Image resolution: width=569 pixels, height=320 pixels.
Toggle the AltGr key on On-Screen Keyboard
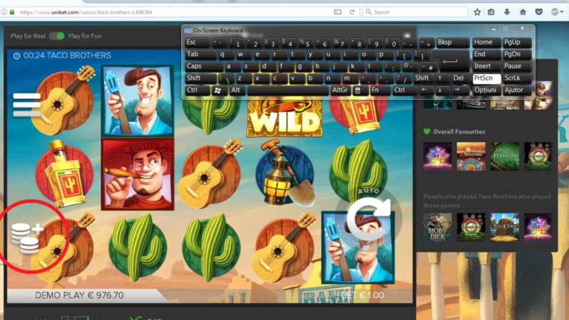tap(341, 91)
